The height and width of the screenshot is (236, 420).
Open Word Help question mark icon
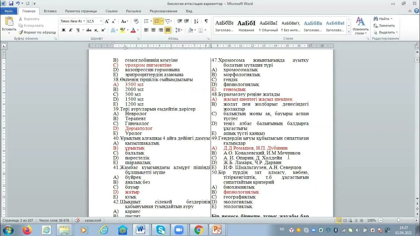point(416,11)
